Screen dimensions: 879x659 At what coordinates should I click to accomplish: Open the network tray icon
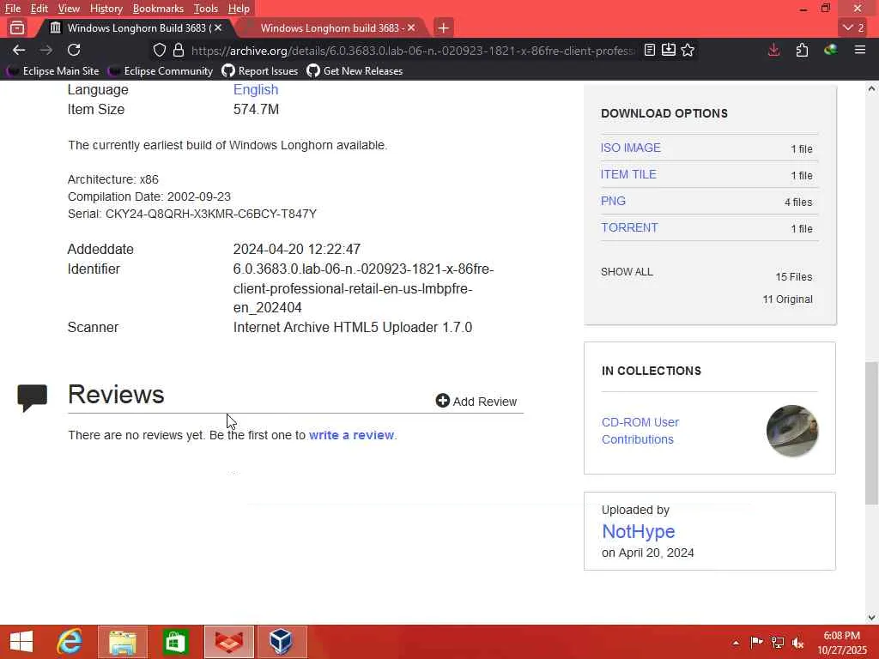click(778, 642)
